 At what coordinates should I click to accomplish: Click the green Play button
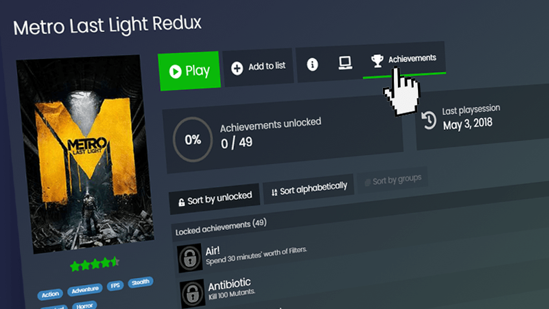point(189,71)
